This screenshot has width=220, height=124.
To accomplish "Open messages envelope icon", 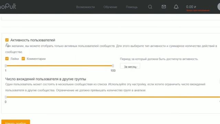I will click(x=164, y=7).
